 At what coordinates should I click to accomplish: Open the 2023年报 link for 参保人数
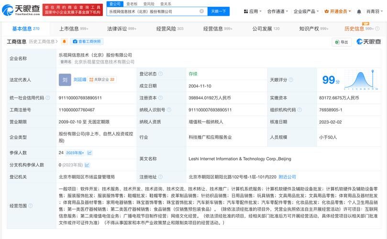[75, 153]
